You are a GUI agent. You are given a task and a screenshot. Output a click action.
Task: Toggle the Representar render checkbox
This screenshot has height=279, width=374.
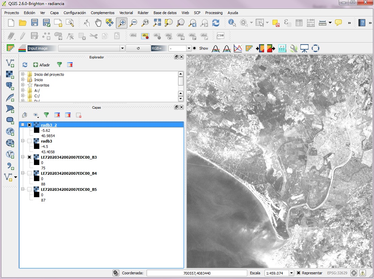298,273
